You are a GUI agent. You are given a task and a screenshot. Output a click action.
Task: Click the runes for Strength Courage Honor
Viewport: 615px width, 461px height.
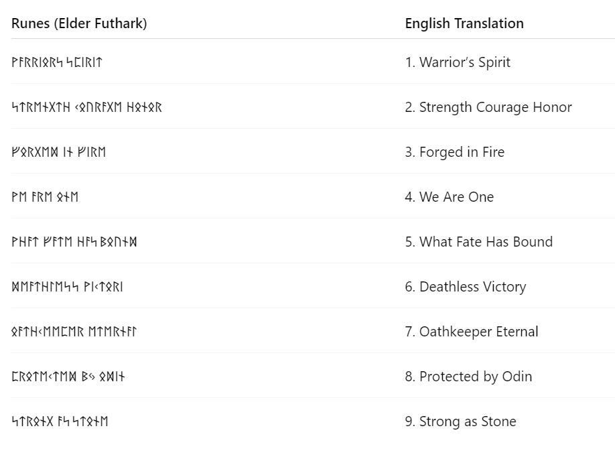[86, 107]
